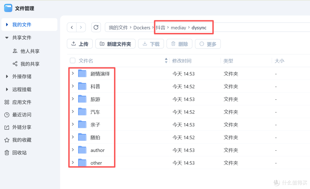Viewport: 310px width, 189px height.
Task: Select the folder name other
Action: (96, 163)
